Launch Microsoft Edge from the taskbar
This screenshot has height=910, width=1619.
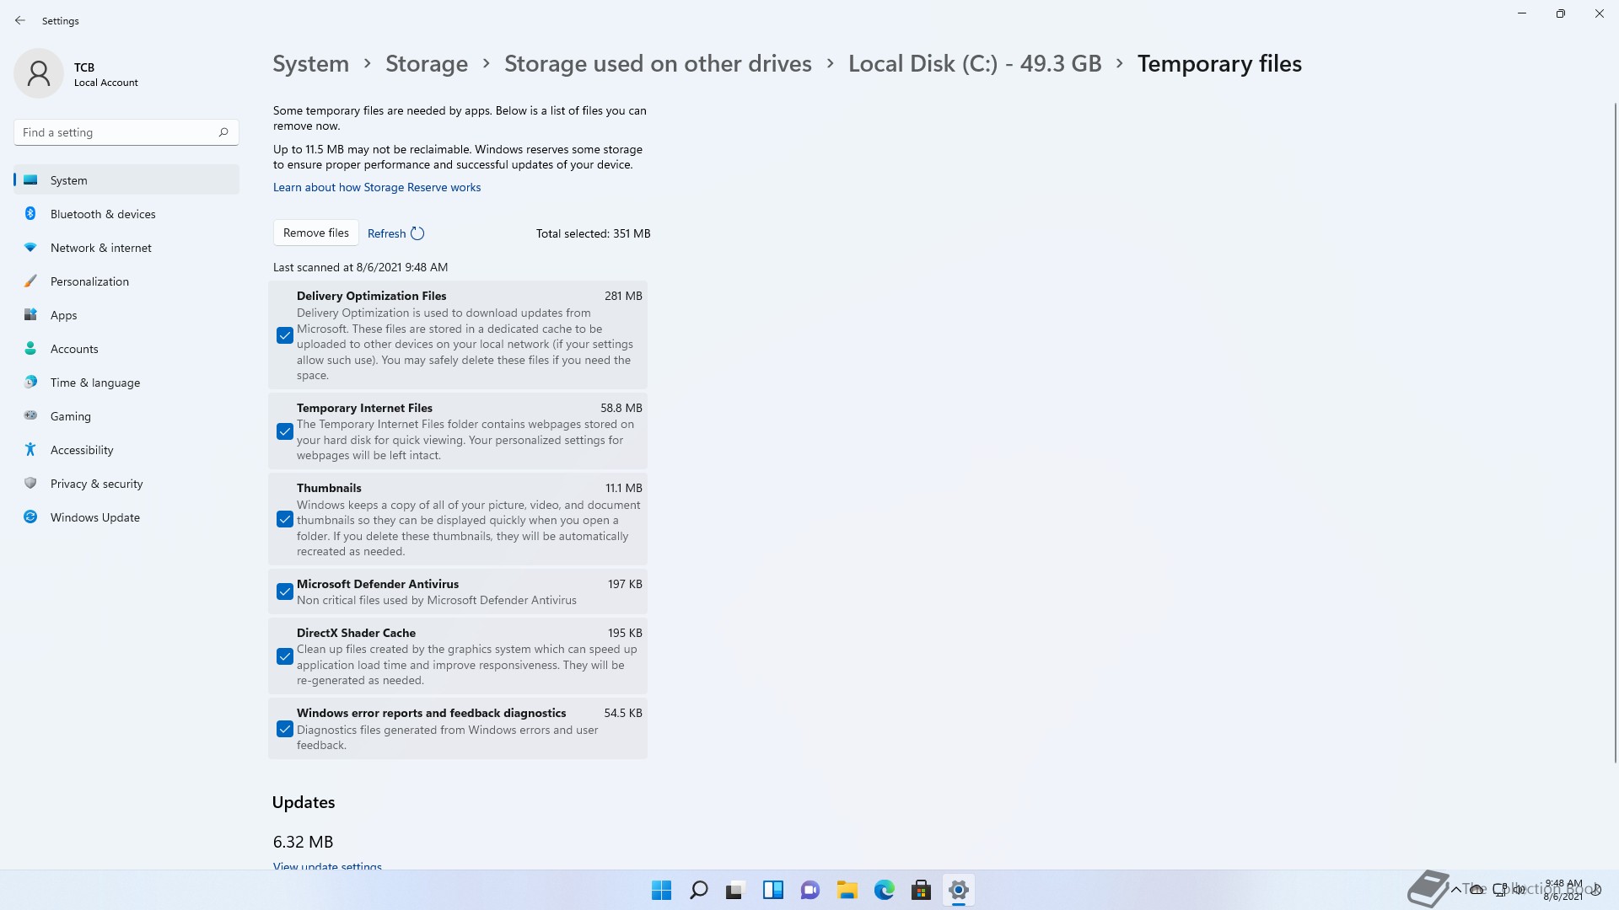click(884, 890)
